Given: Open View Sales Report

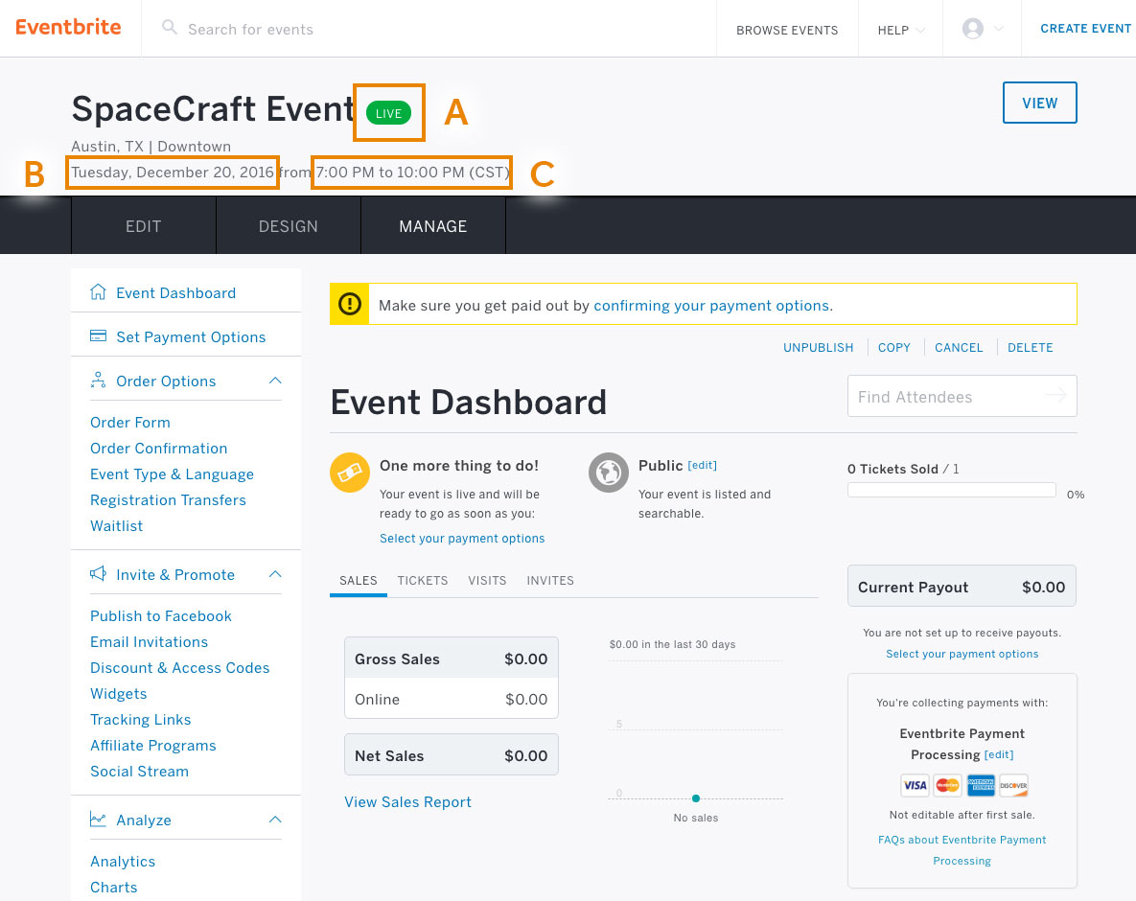Looking at the screenshot, I should (x=407, y=801).
